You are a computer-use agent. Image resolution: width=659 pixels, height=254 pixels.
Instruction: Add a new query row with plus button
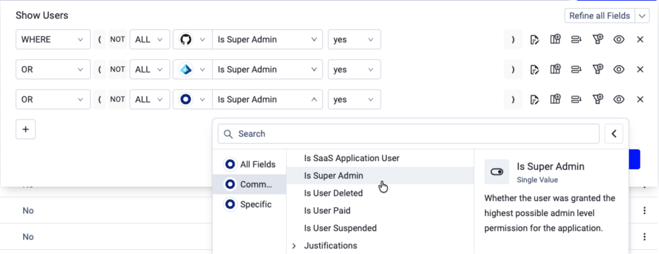click(26, 129)
